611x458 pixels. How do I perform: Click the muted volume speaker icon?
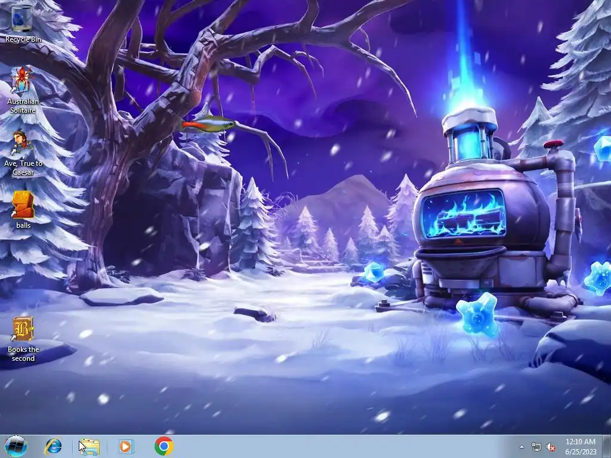click(551, 447)
